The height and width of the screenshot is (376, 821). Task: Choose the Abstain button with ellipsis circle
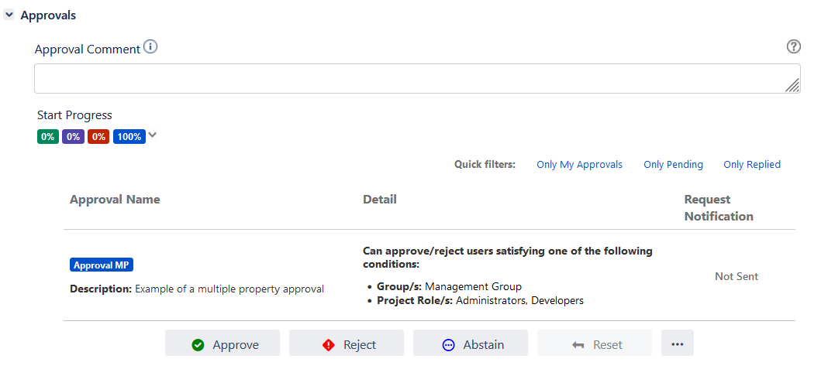(x=471, y=344)
